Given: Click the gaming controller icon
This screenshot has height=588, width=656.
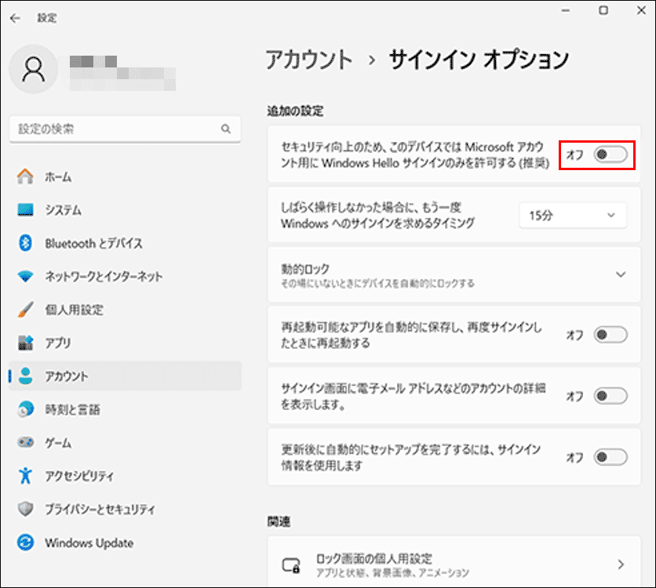Looking at the screenshot, I should click(26, 442).
